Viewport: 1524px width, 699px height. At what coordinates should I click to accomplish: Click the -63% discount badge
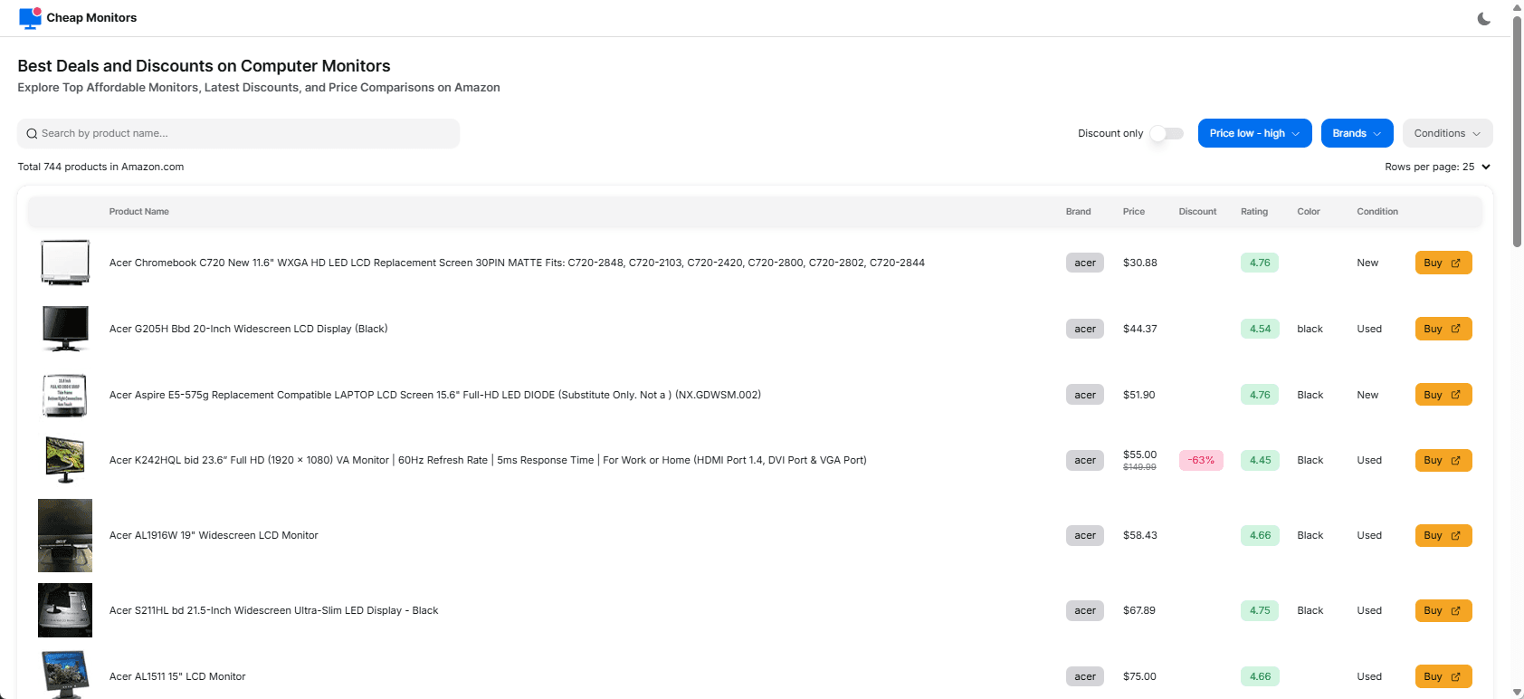1201,460
